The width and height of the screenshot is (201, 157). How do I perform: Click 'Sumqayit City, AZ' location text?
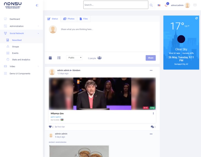pos(181,64)
